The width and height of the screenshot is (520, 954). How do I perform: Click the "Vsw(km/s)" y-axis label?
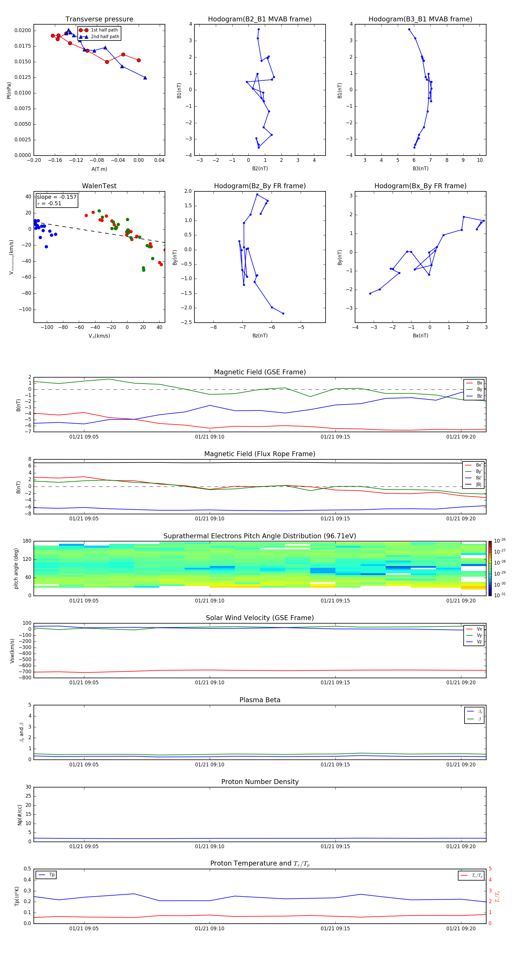(x=12, y=651)
